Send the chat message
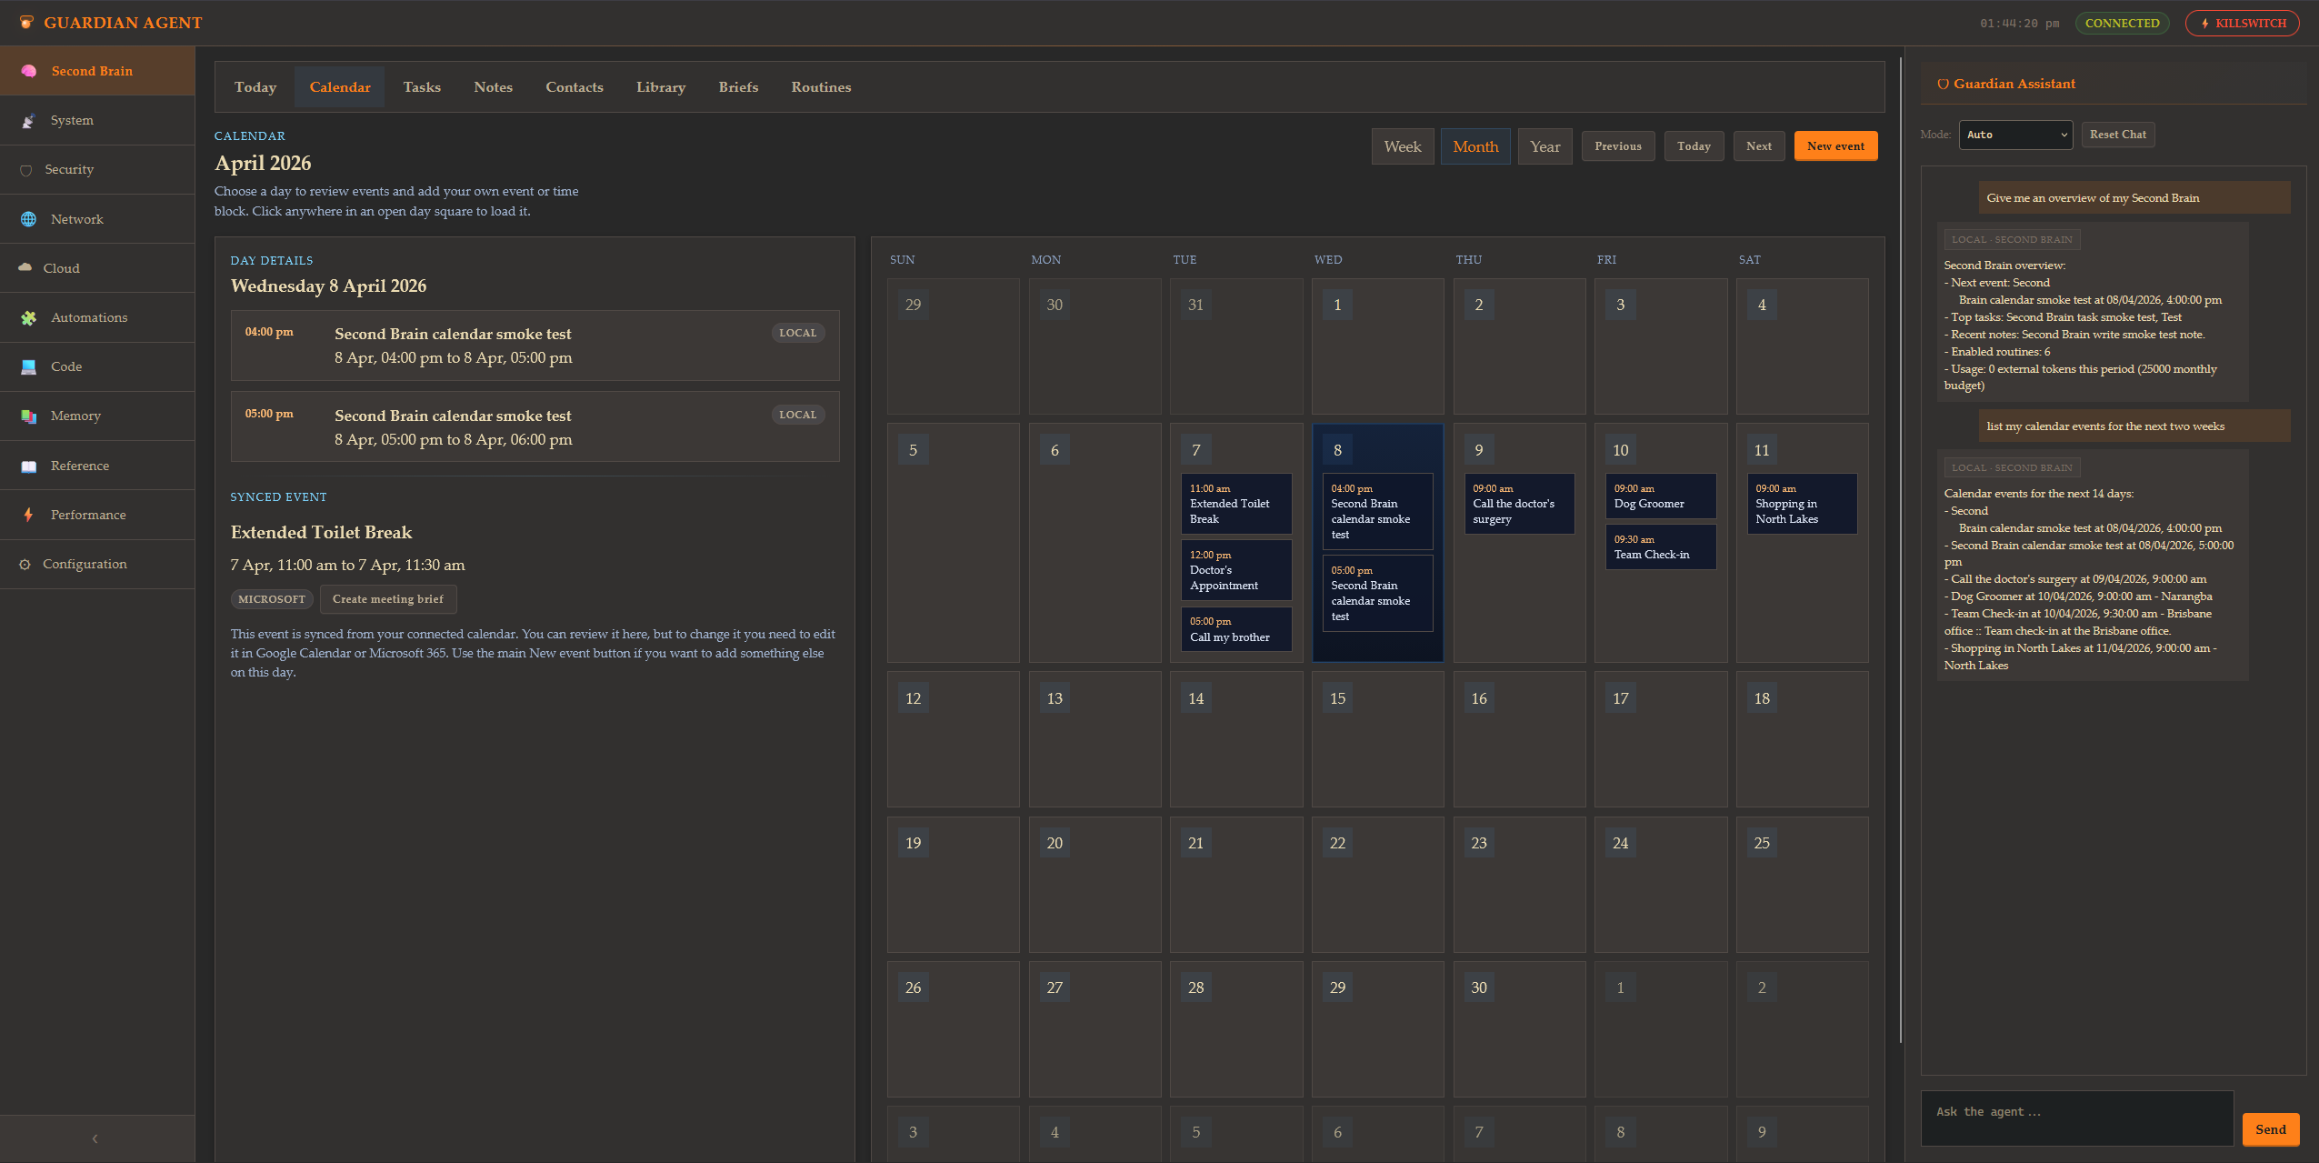The height and width of the screenshot is (1163, 2319). coord(2271,1129)
